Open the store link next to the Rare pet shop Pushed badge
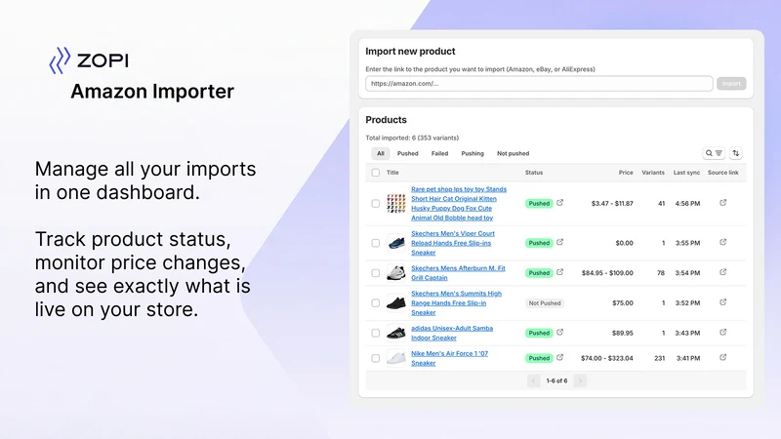 click(x=559, y=203)
